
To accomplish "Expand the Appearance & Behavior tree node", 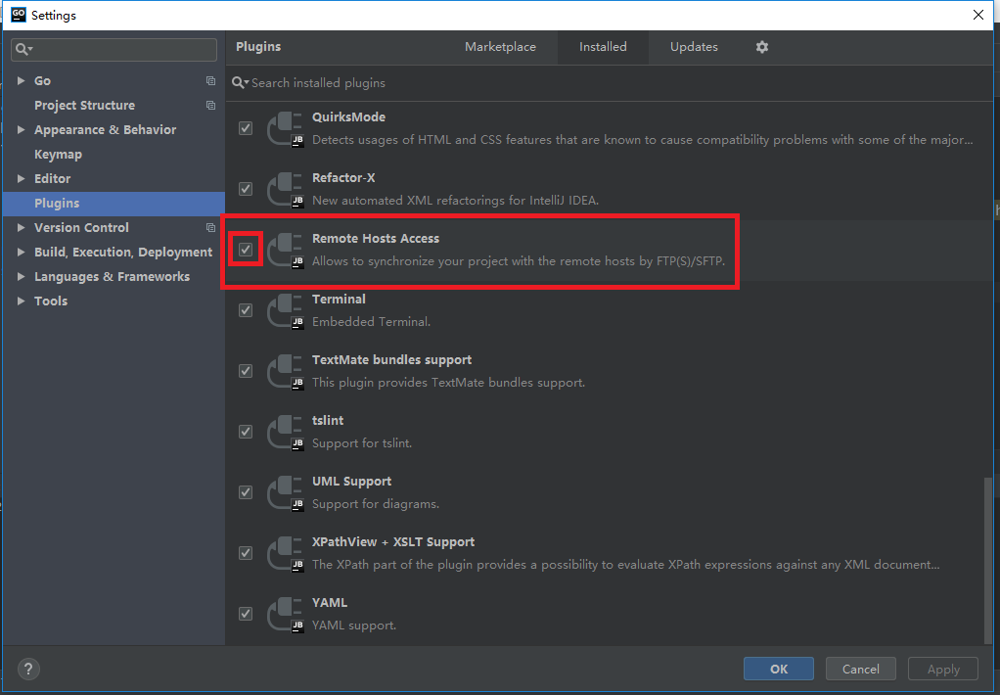I will pos(22,130).
